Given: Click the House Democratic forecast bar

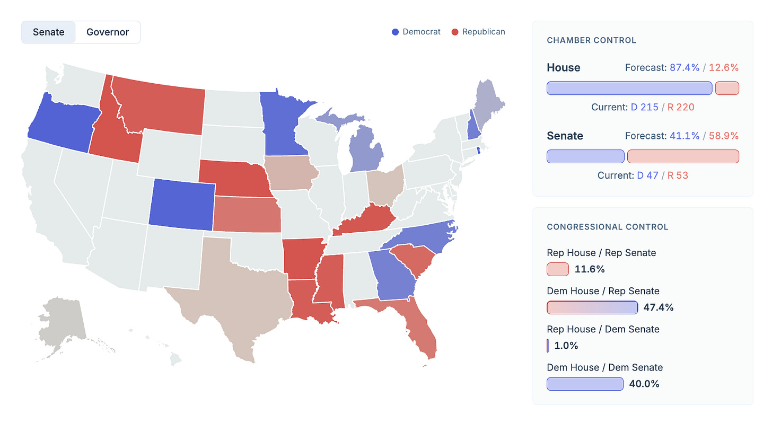Looking at the screenshot, I should (629, 89).
